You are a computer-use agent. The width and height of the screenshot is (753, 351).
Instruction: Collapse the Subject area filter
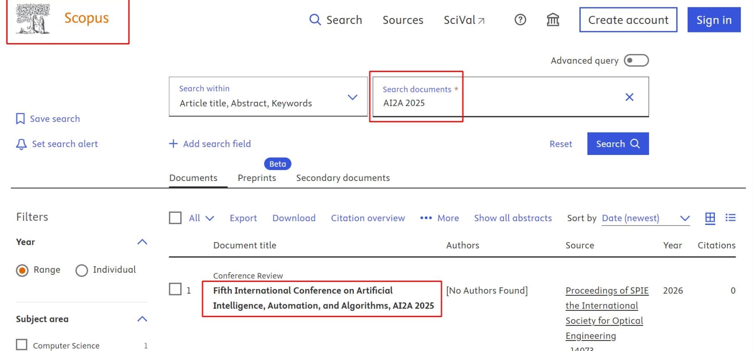(143, 319)
